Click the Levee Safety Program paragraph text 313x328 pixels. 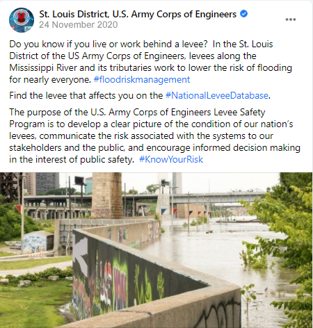point(154,136)
